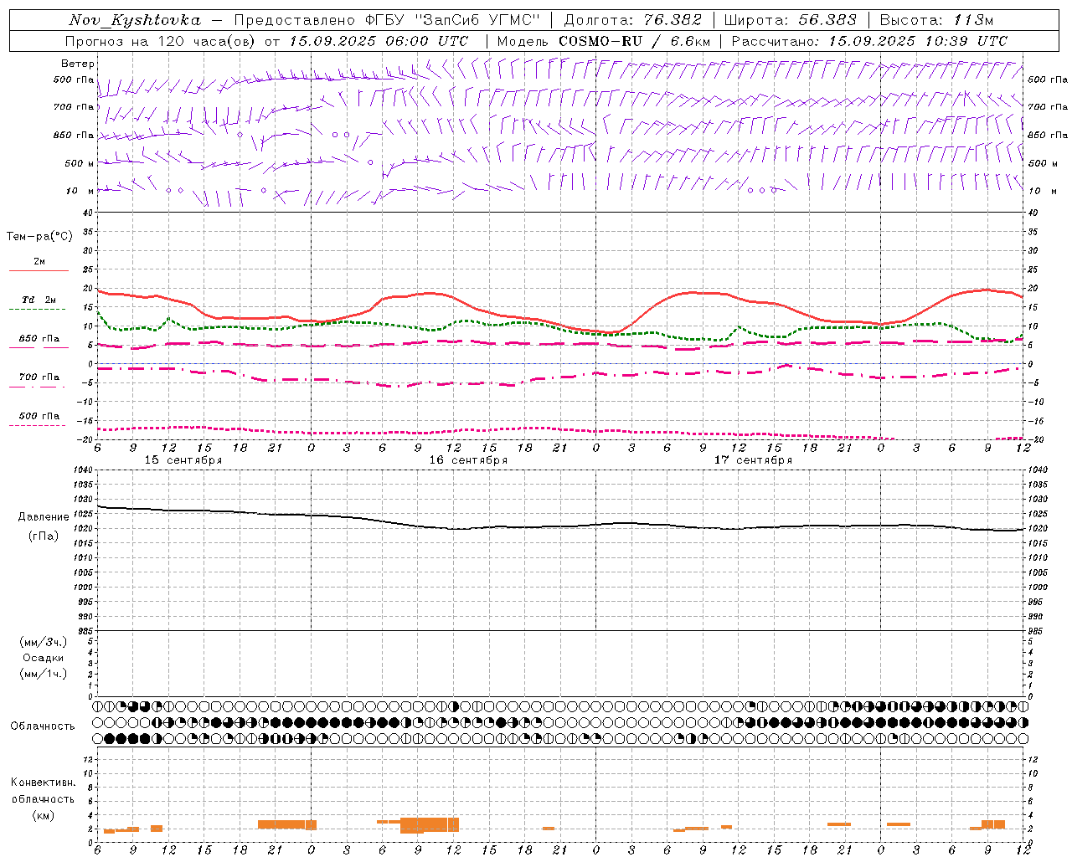Click the 17 сентября date label
Screen dimensions: 1072x857
pyautogui.click(x=753, y=460)
